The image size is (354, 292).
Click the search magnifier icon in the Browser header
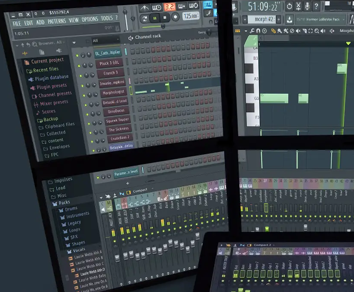coord(34,44)
